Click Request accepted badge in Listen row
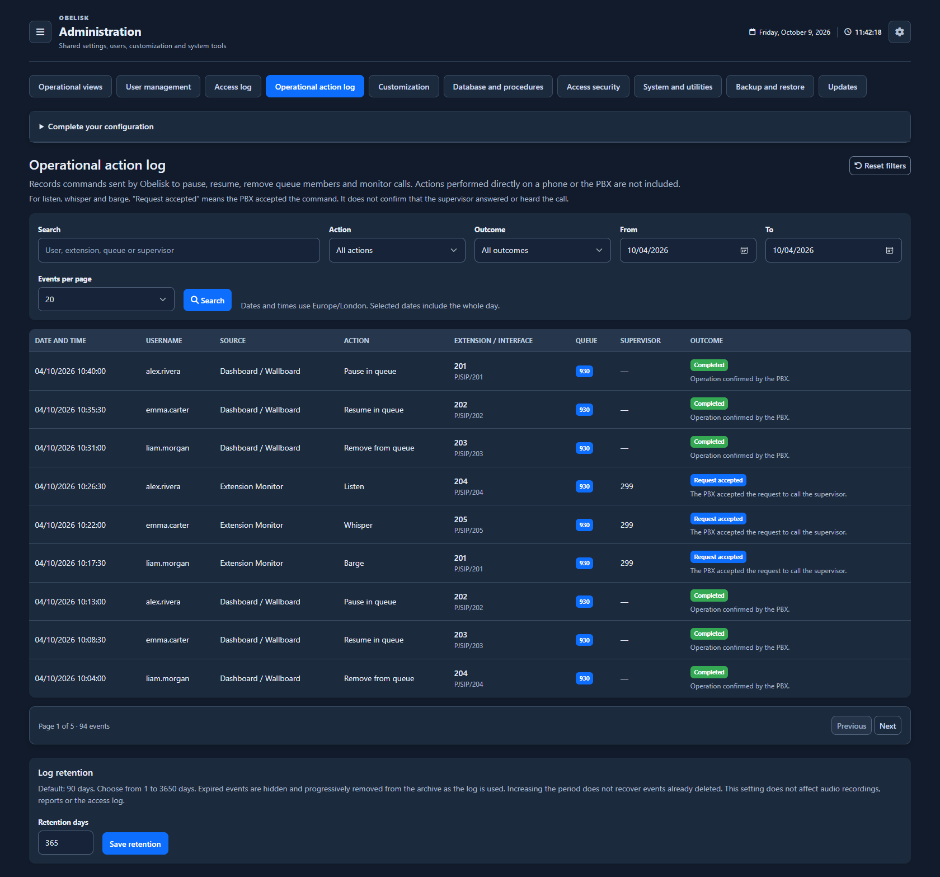This screenshot has height=877, width=940. pyautogui.click(x=718, y=480)
